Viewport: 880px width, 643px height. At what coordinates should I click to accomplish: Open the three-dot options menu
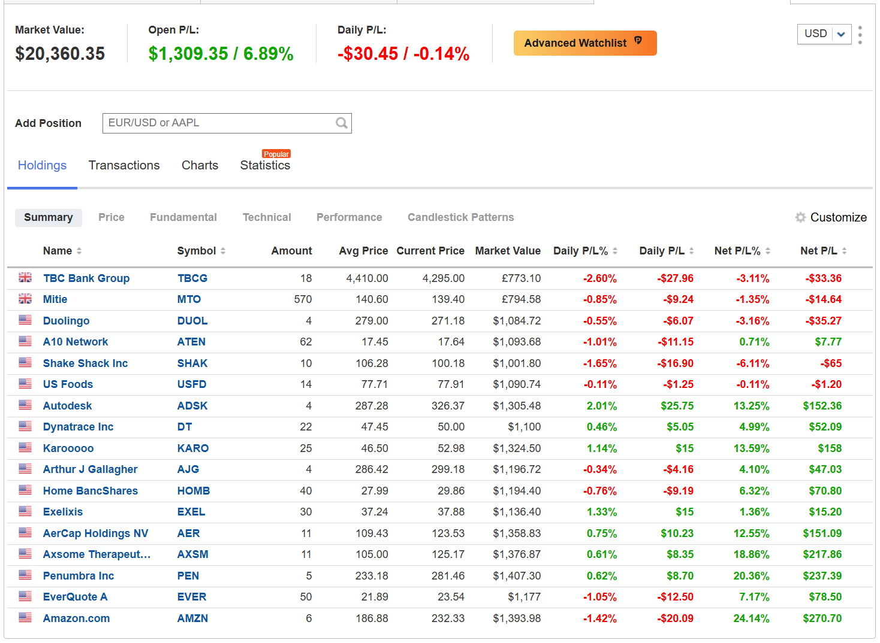click(860, 35)
